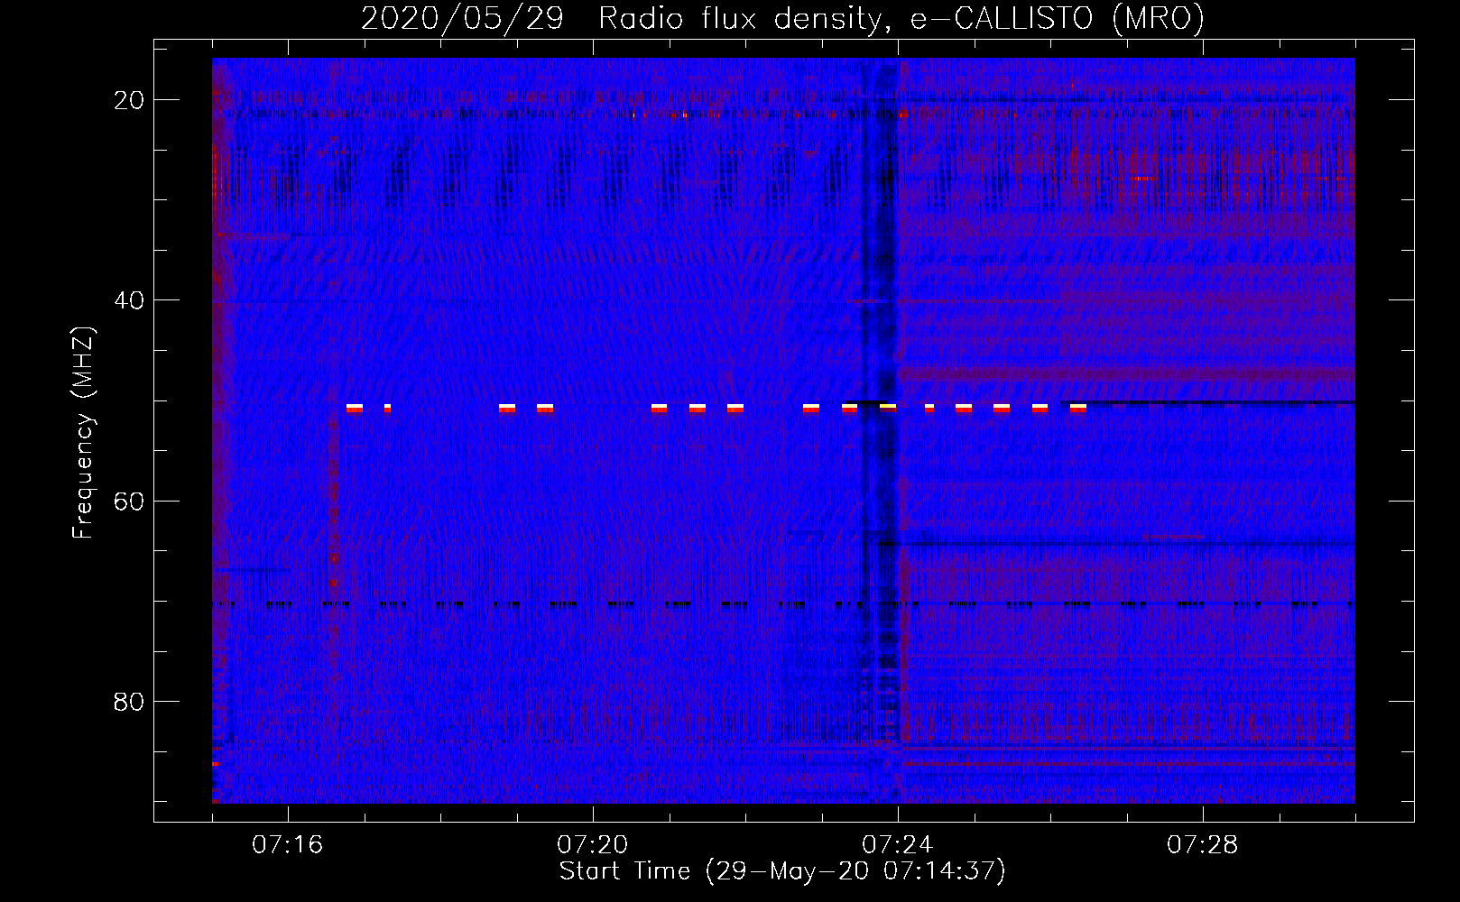Screen dimensions: 1460x902
Task: Click the frequency tick label "80"
Action: 129,701
